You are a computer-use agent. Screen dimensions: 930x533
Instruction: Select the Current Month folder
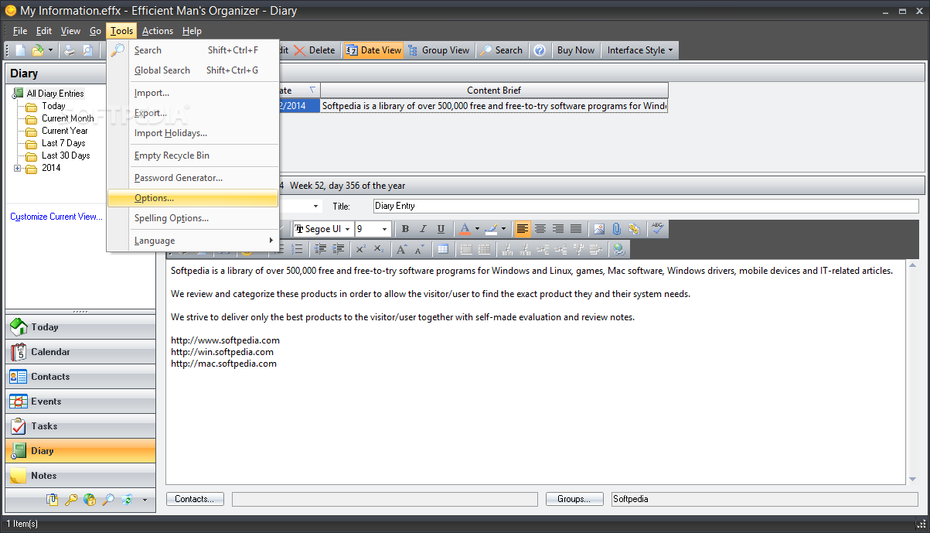(x=68, y=118)
